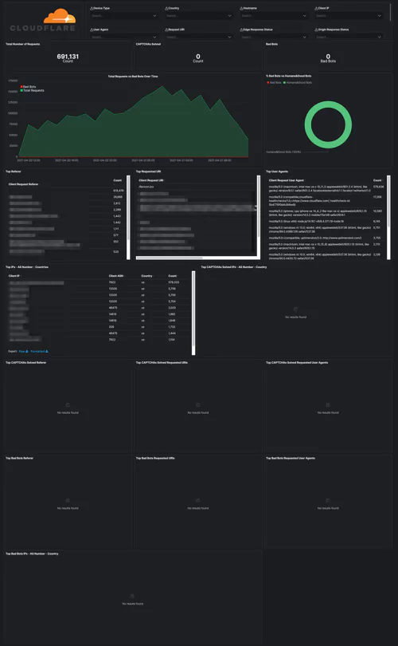Viewport: 398px width, 646px height.
Task: Sort by Client Request User Agent header
Action: [x=287, y=180]
